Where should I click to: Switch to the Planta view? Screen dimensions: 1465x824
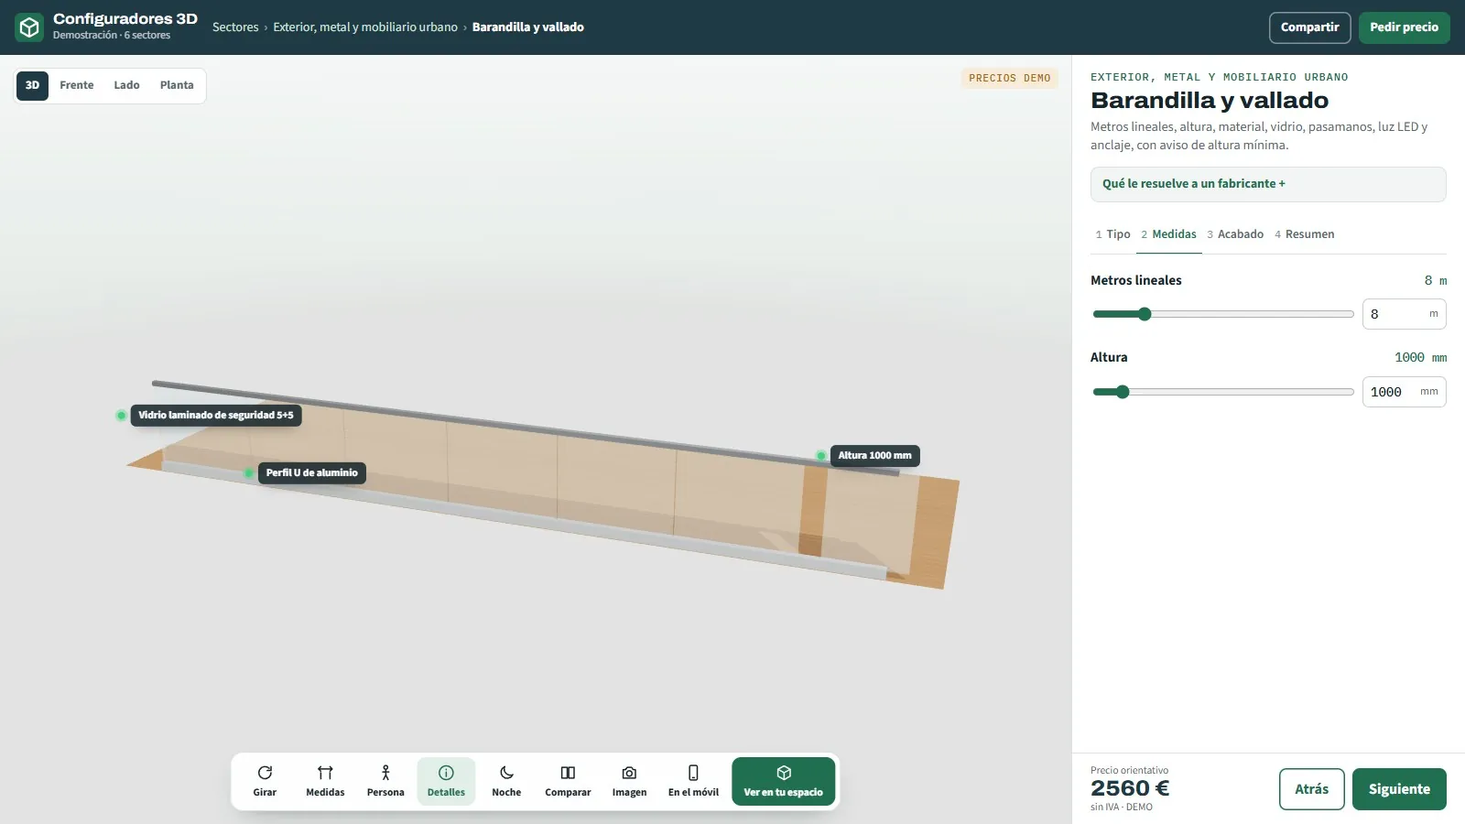[177, 85]
